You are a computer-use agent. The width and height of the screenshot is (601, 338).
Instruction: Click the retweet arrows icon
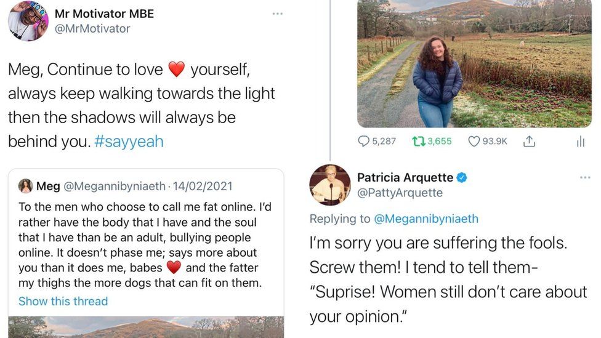419,141
